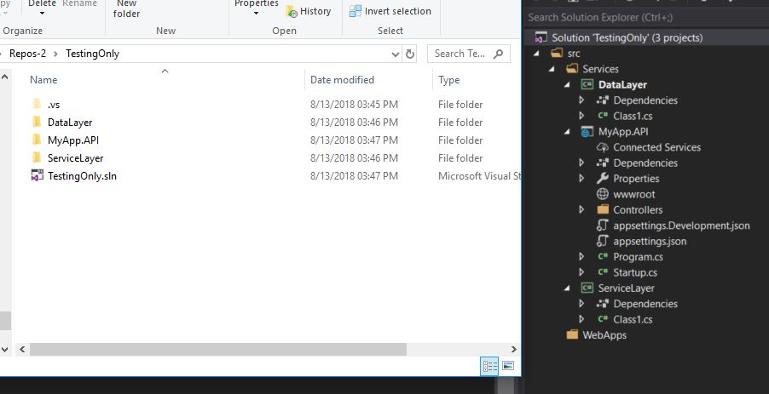
Task: Collapse the Services solution folder
Action: (x=552, y=69)
